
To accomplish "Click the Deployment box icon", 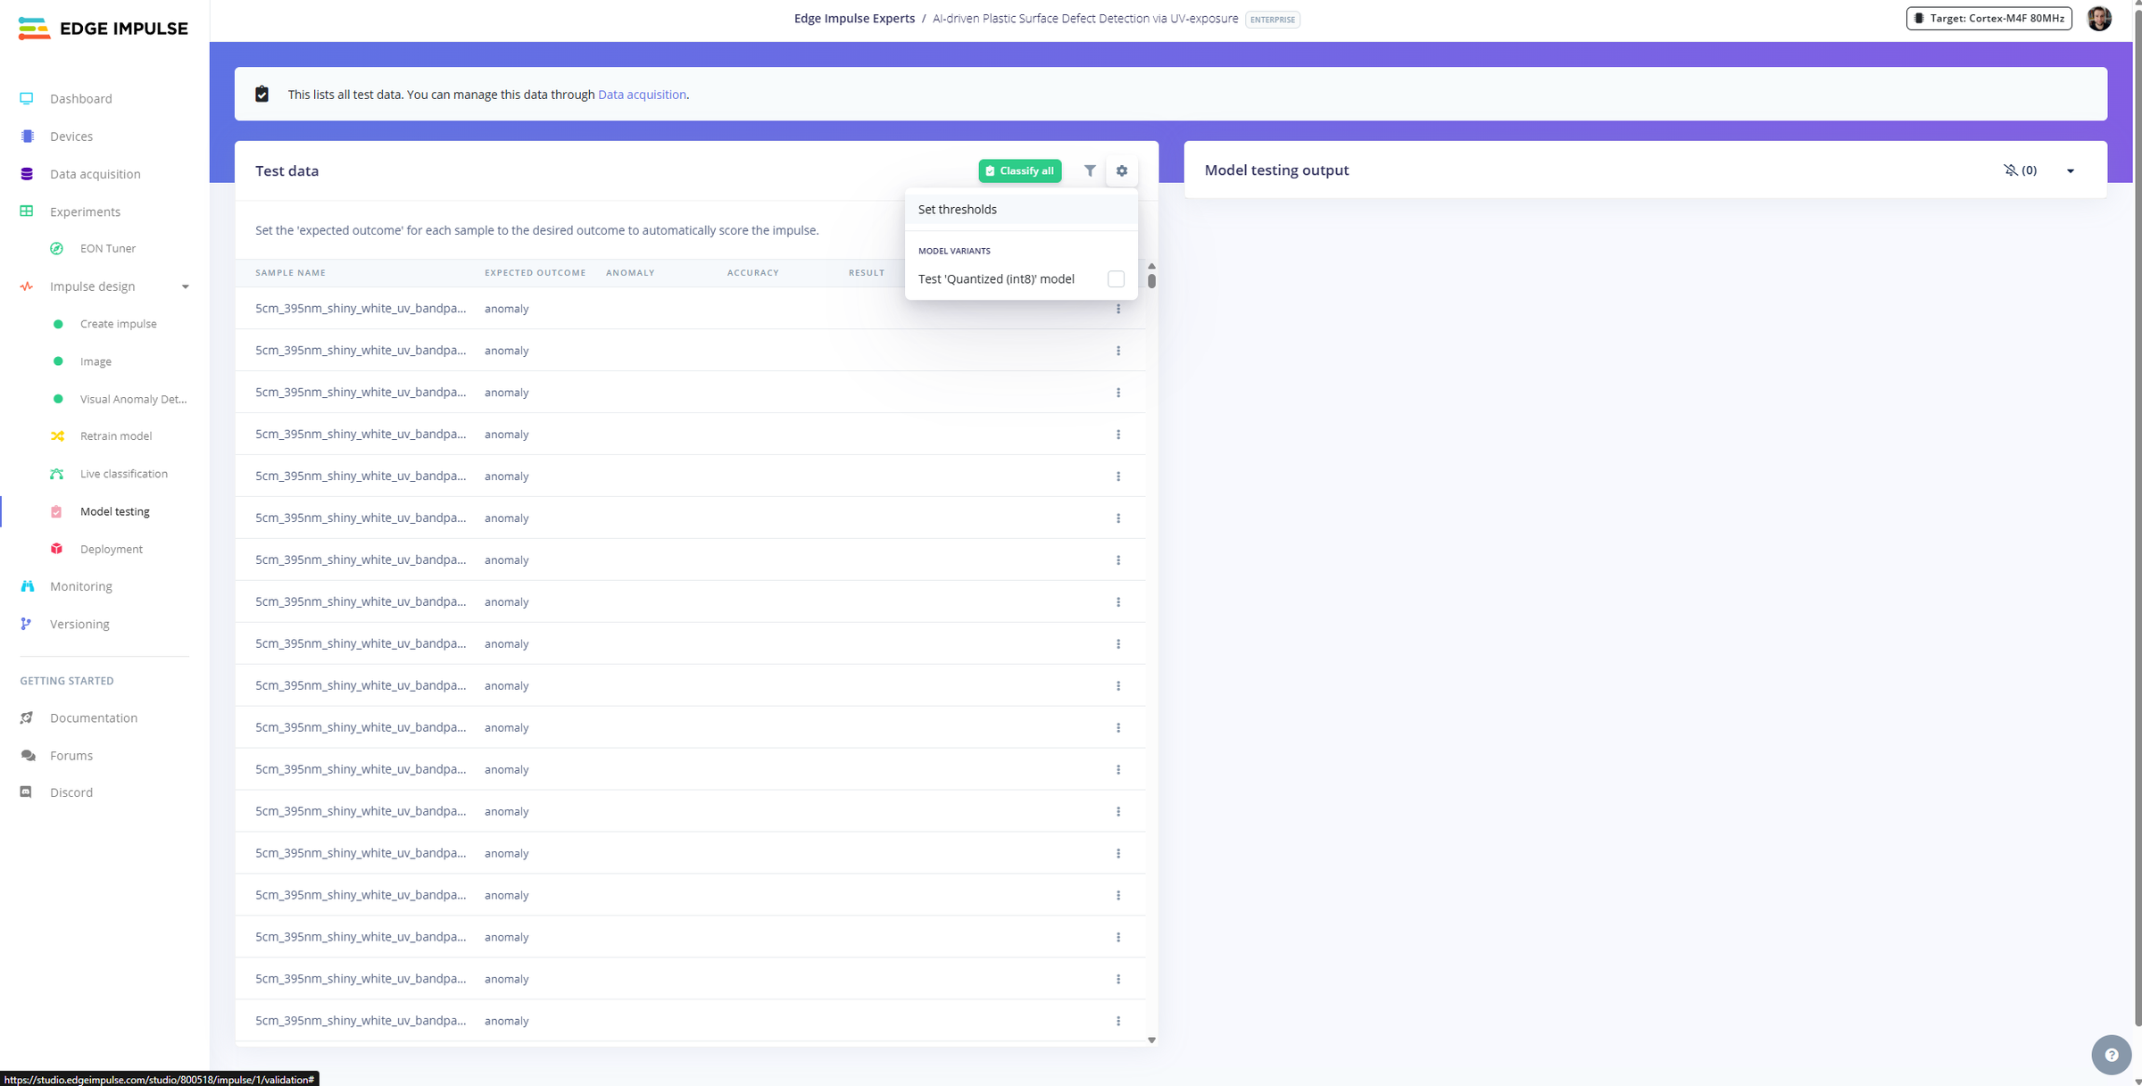I will pos(57,549).
